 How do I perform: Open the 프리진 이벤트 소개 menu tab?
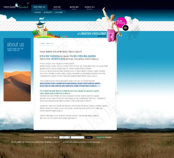(x=39, y=7)
